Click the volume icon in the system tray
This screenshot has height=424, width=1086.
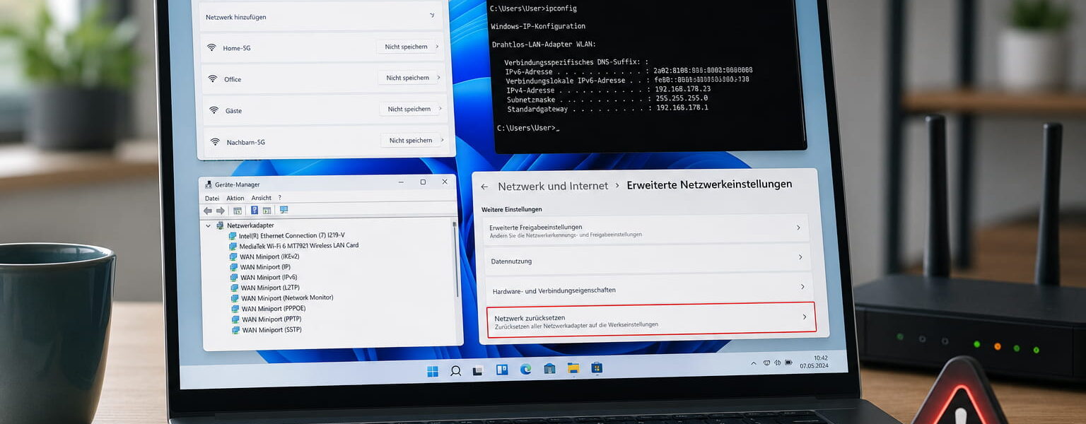778,362
